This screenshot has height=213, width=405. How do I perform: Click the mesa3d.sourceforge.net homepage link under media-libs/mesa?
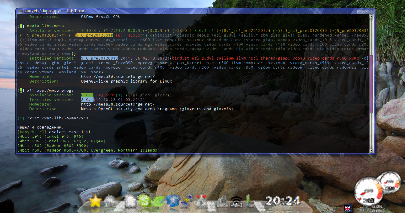click(x=118, y=77)
